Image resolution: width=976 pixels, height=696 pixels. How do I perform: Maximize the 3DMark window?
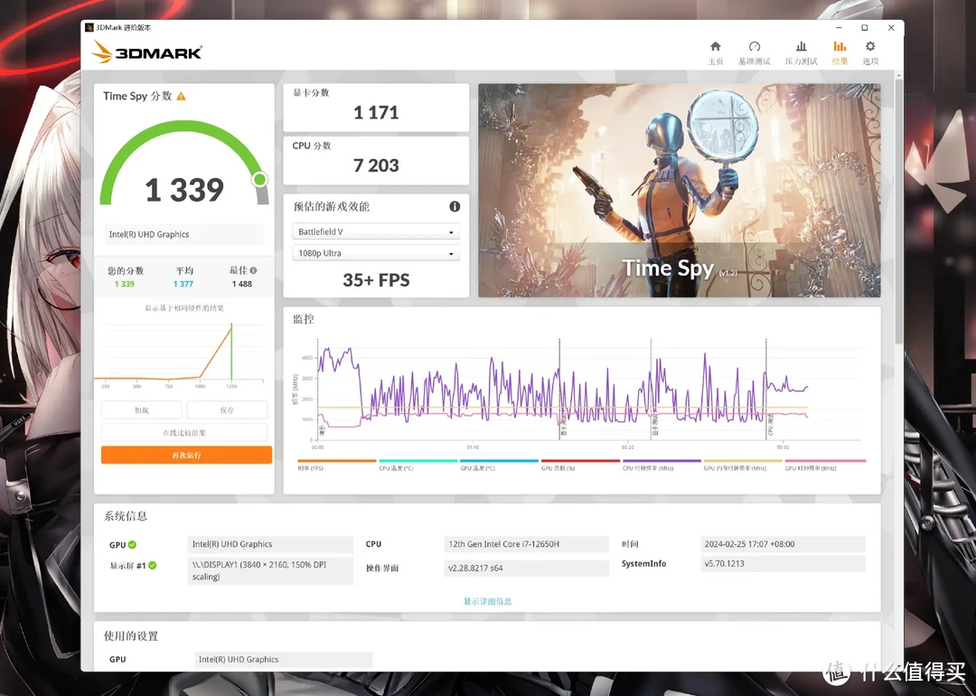tap(865, 28)
